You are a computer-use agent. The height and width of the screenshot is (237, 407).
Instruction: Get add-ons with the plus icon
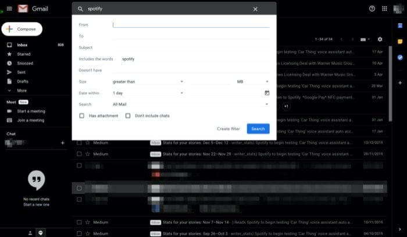400,83
